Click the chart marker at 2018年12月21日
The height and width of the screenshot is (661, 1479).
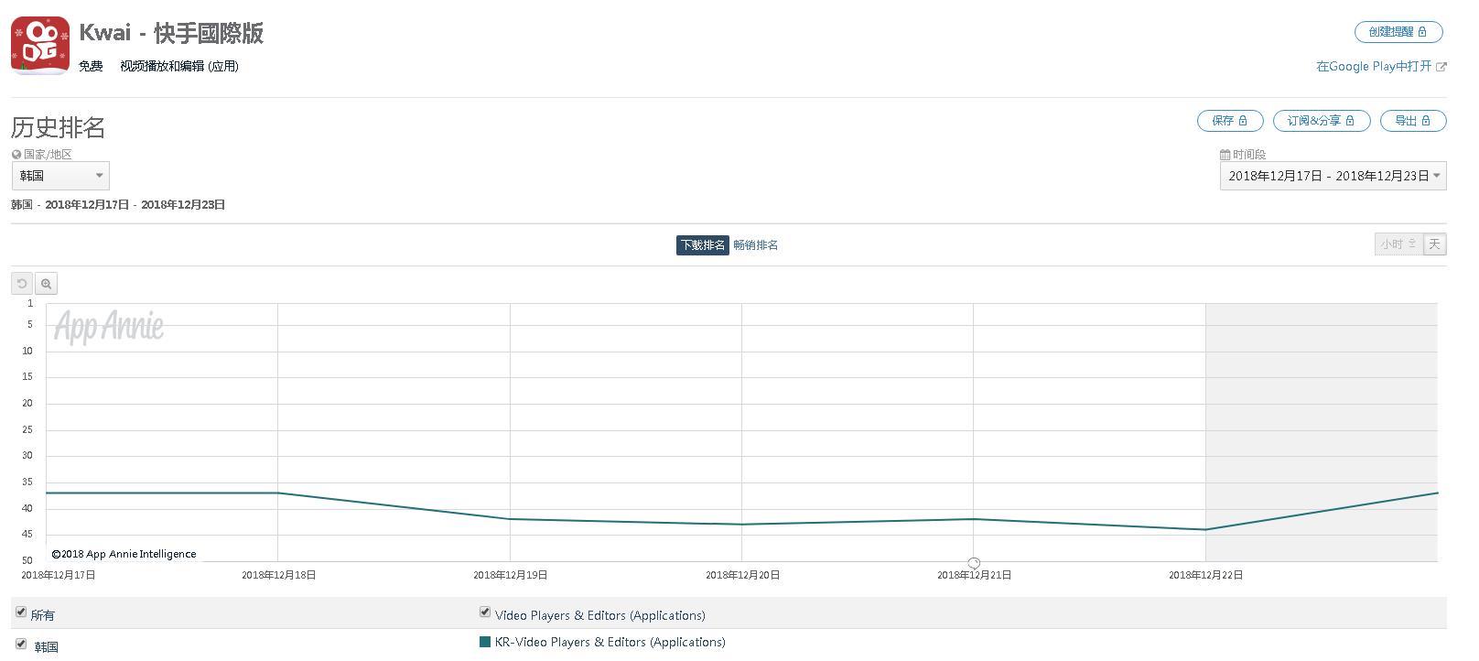click(x=974, y=563)
